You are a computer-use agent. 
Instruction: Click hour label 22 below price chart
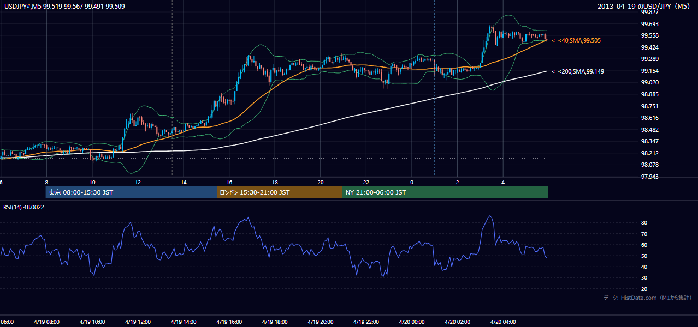366,182
